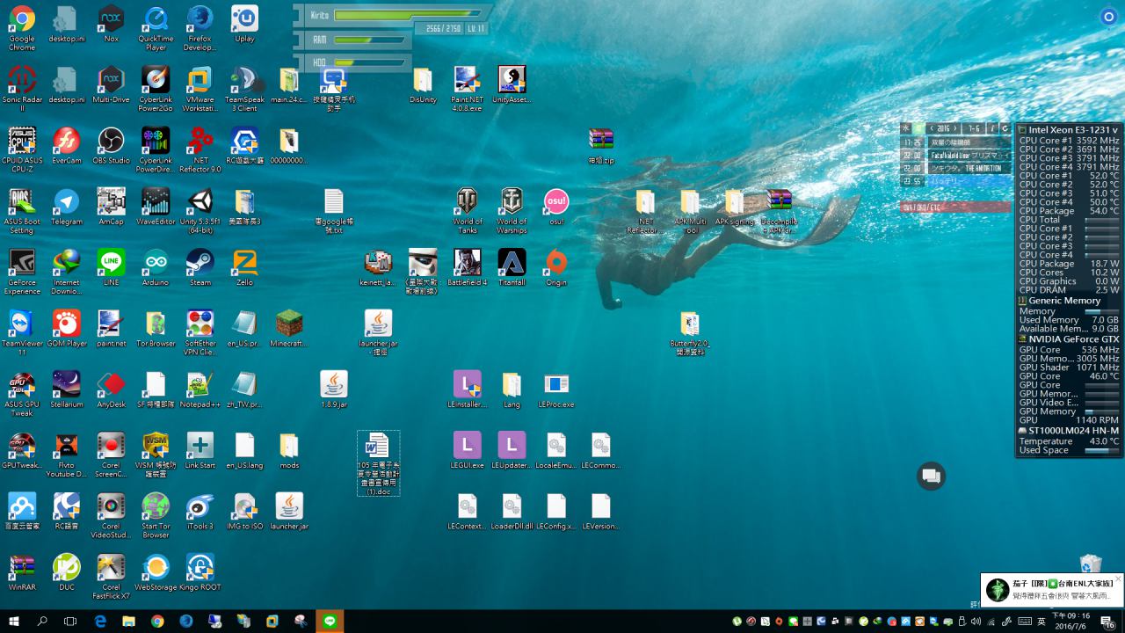Open the Arduino desktop icon
This screenshot has height=633, width=1125.
(x=156, y=263)
